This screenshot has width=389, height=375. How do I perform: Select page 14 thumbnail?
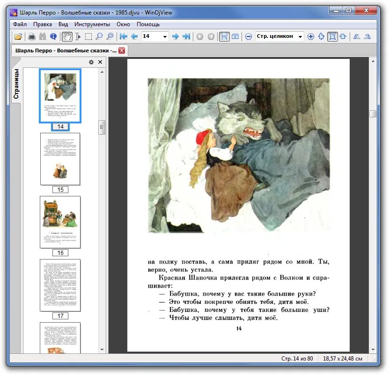pyautogui.click(x=60, y=96)
